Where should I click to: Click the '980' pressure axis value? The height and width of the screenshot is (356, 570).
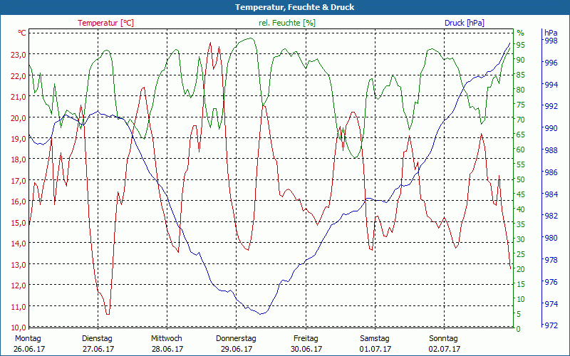pyautogui.click(x=551, y=238)
